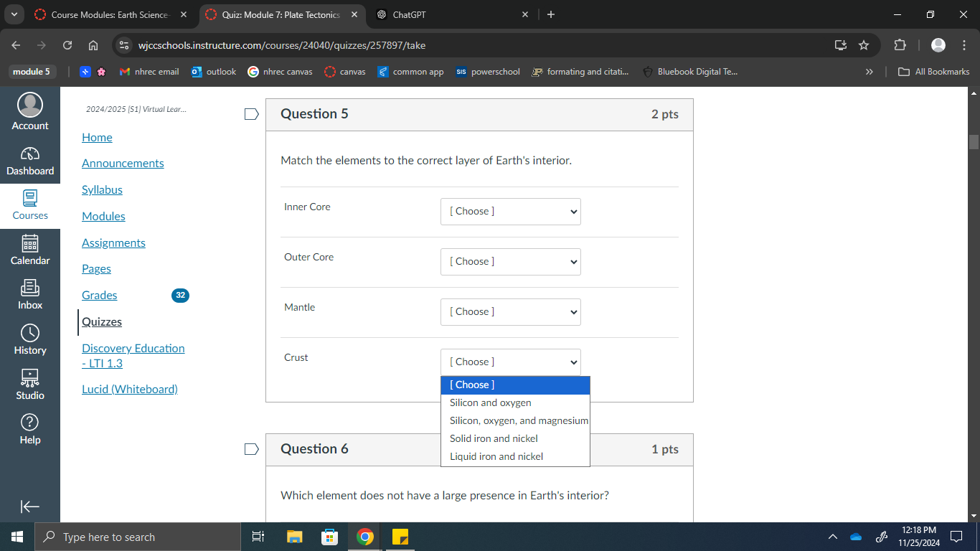Bookmark this page with the star icon
This screenshot has width=980, height=551.
(864, 45)
